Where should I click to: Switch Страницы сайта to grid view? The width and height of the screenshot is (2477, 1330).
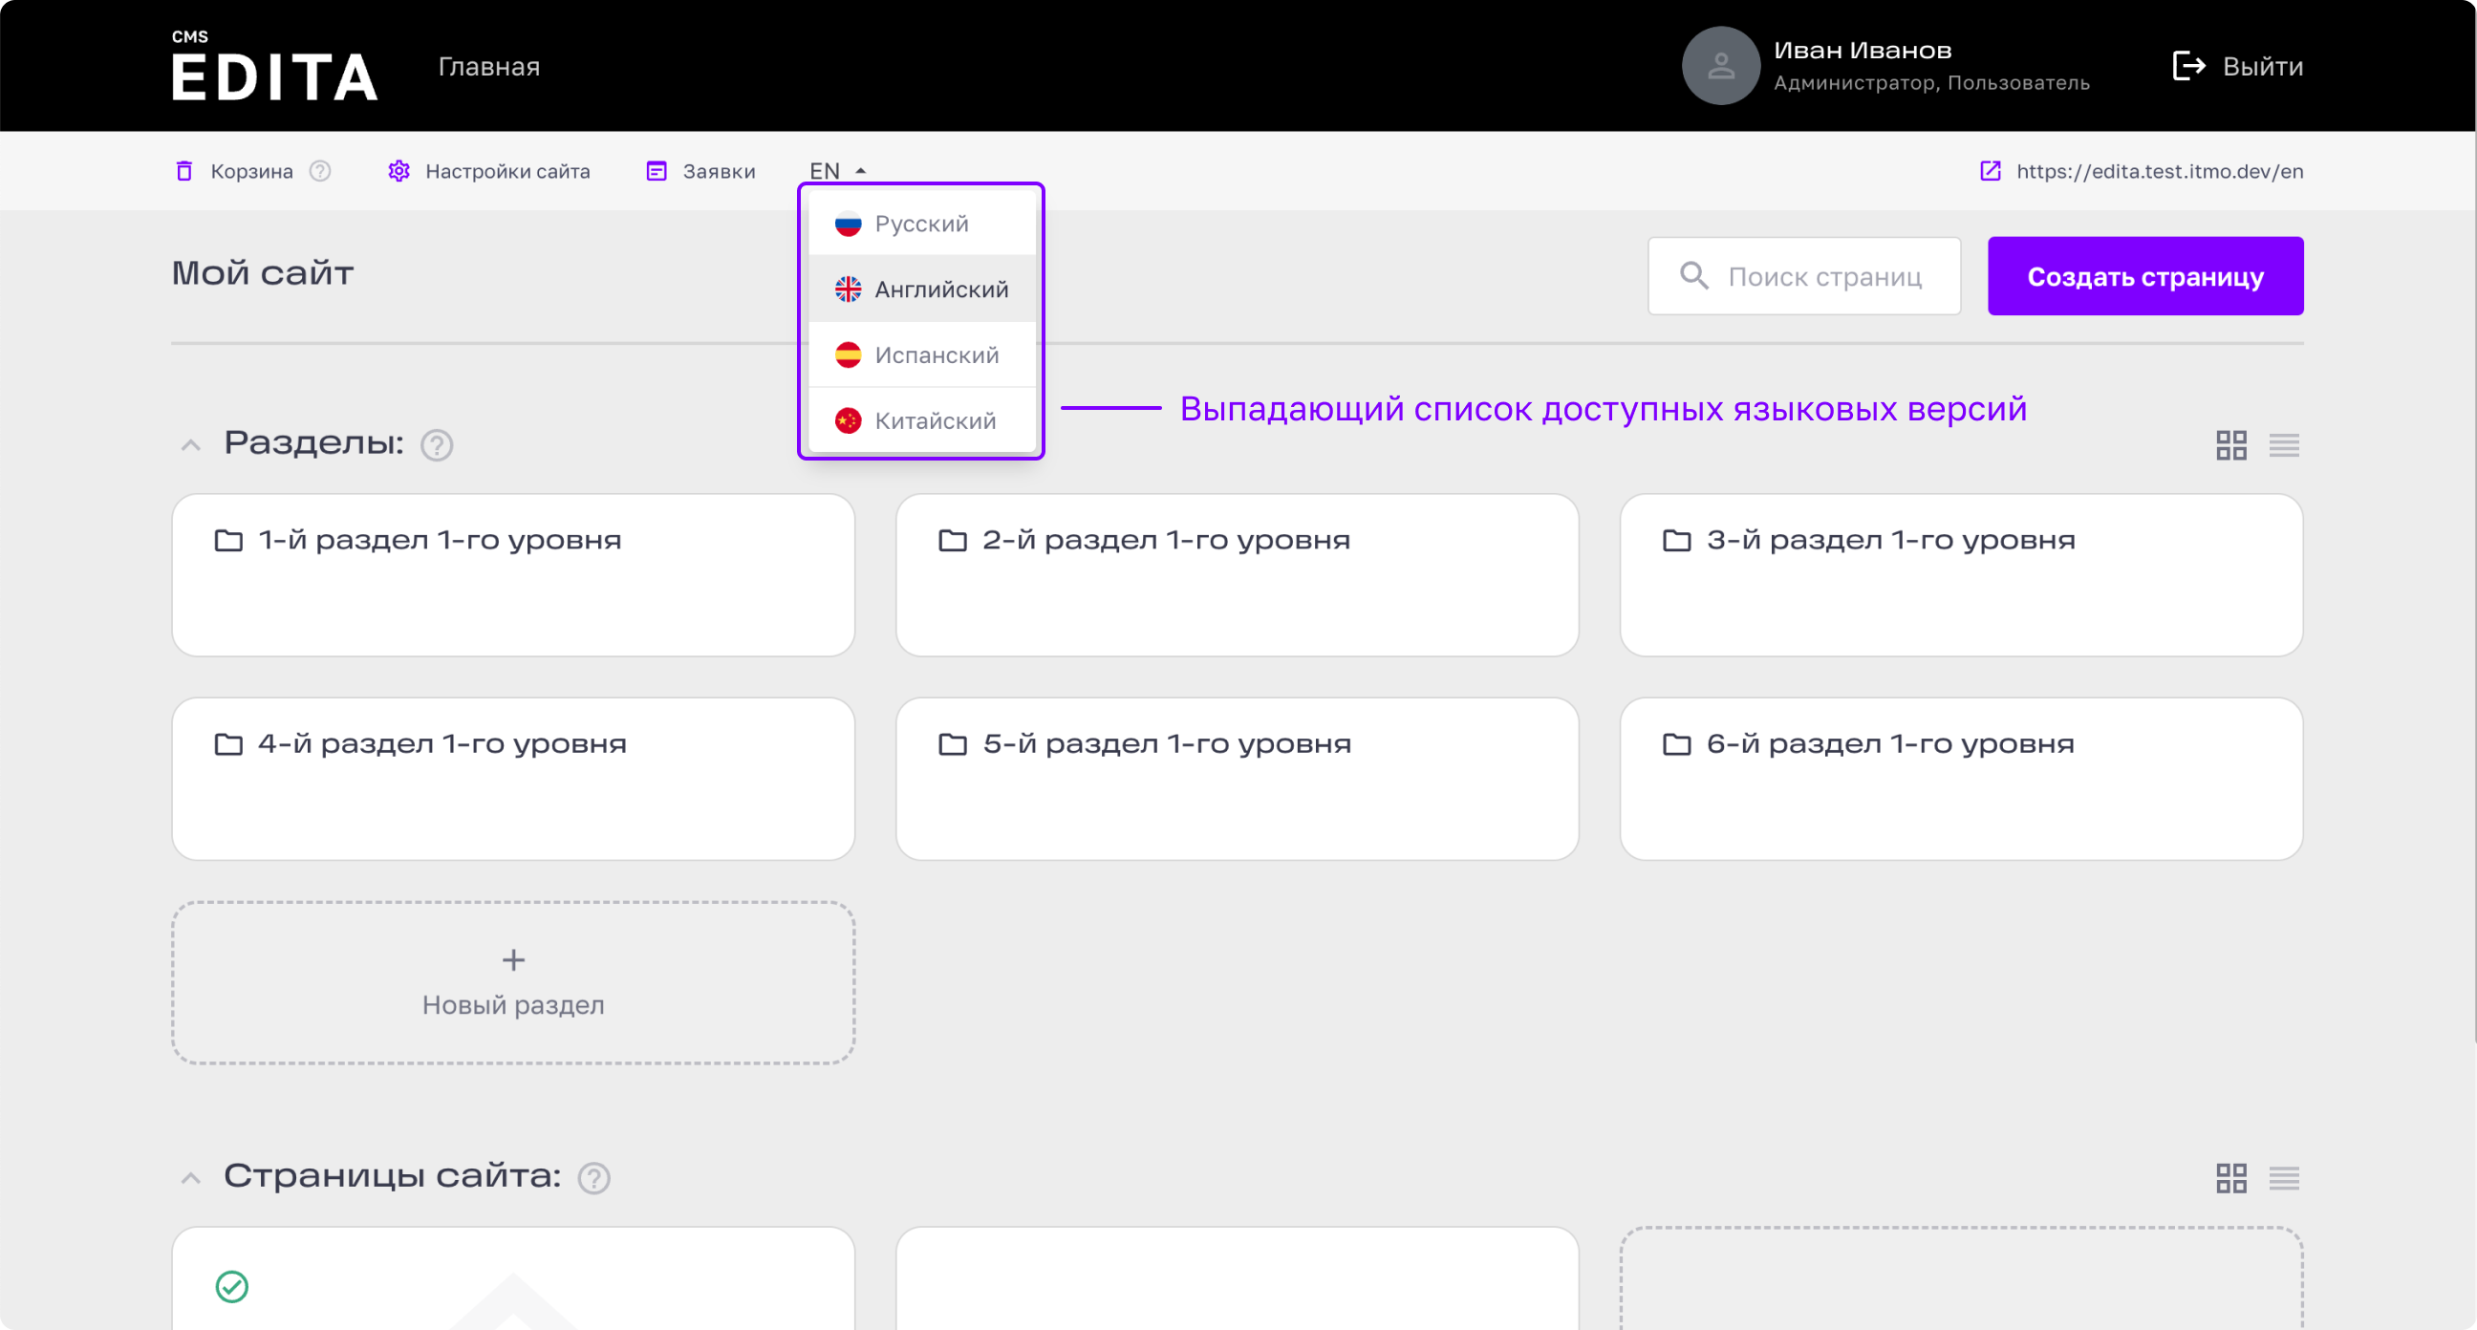(x=2230, y=1178)
